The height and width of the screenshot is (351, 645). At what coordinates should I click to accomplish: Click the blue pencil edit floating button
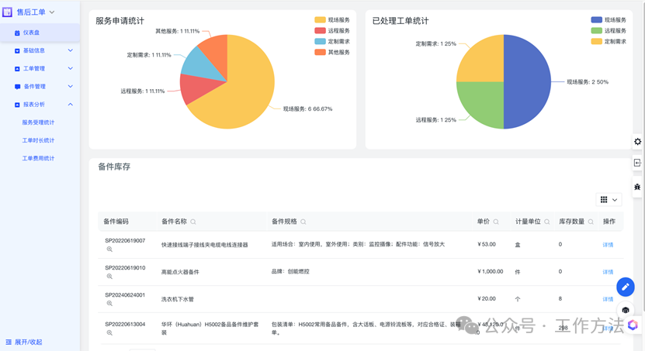[626, 287]
